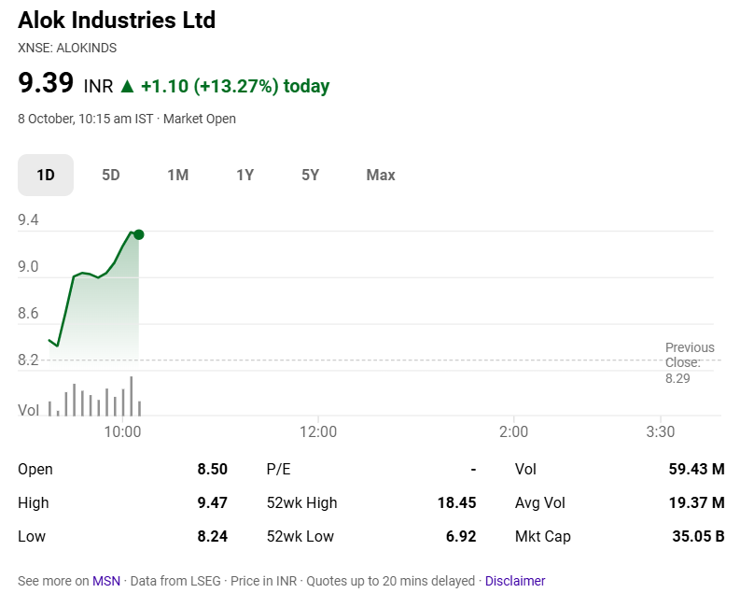The image size is (740, 593).
Task: Click the 3:30 time axis label
Action: pos(661,431)
